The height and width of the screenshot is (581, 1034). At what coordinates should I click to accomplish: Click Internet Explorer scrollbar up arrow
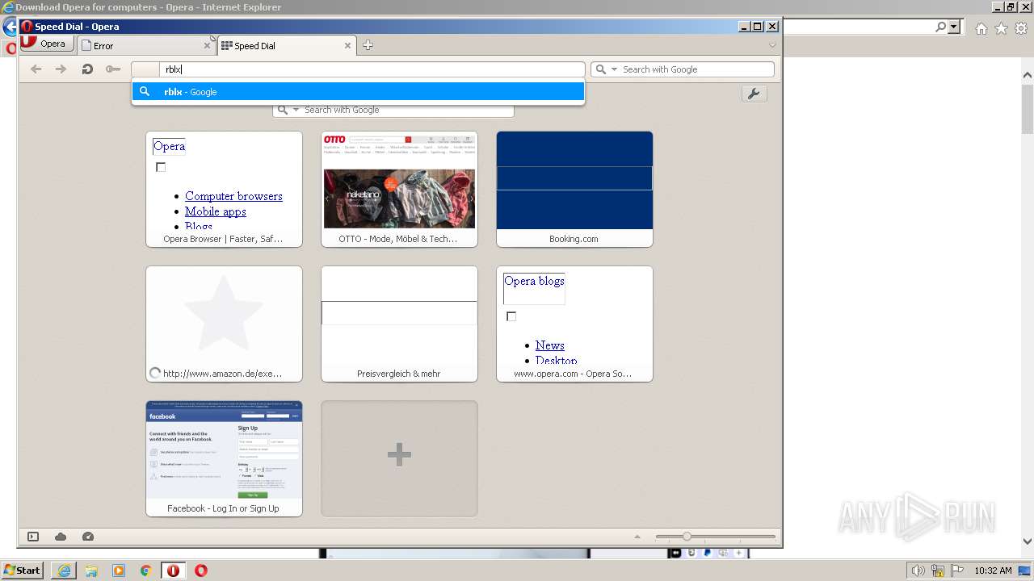tap(1028, 76)
